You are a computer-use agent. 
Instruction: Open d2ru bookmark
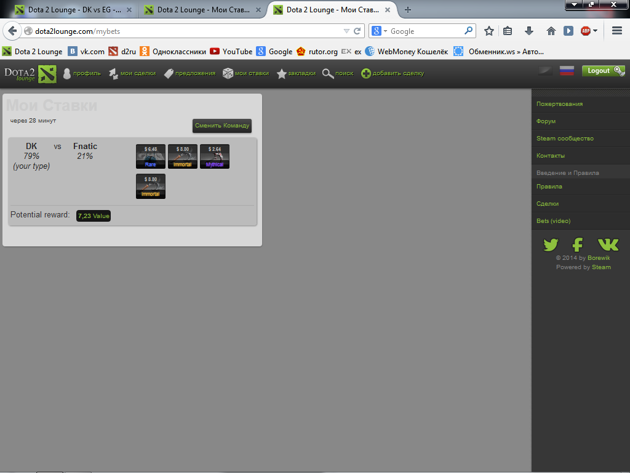122,52
